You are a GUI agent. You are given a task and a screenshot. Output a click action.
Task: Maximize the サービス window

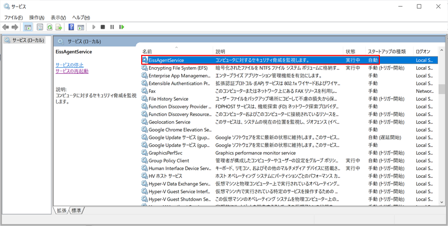(419, 6)
